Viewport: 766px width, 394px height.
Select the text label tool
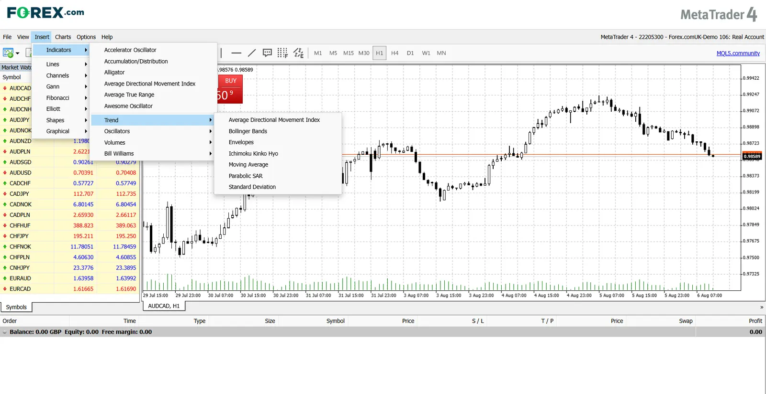tap(267, 53)
